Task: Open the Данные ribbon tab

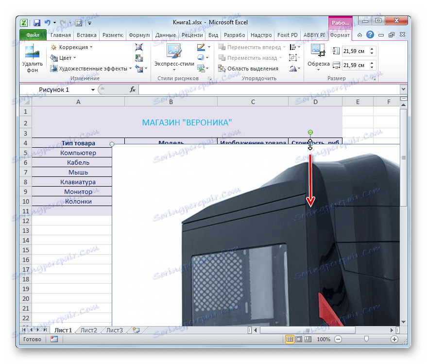Action: coord(165,35)
